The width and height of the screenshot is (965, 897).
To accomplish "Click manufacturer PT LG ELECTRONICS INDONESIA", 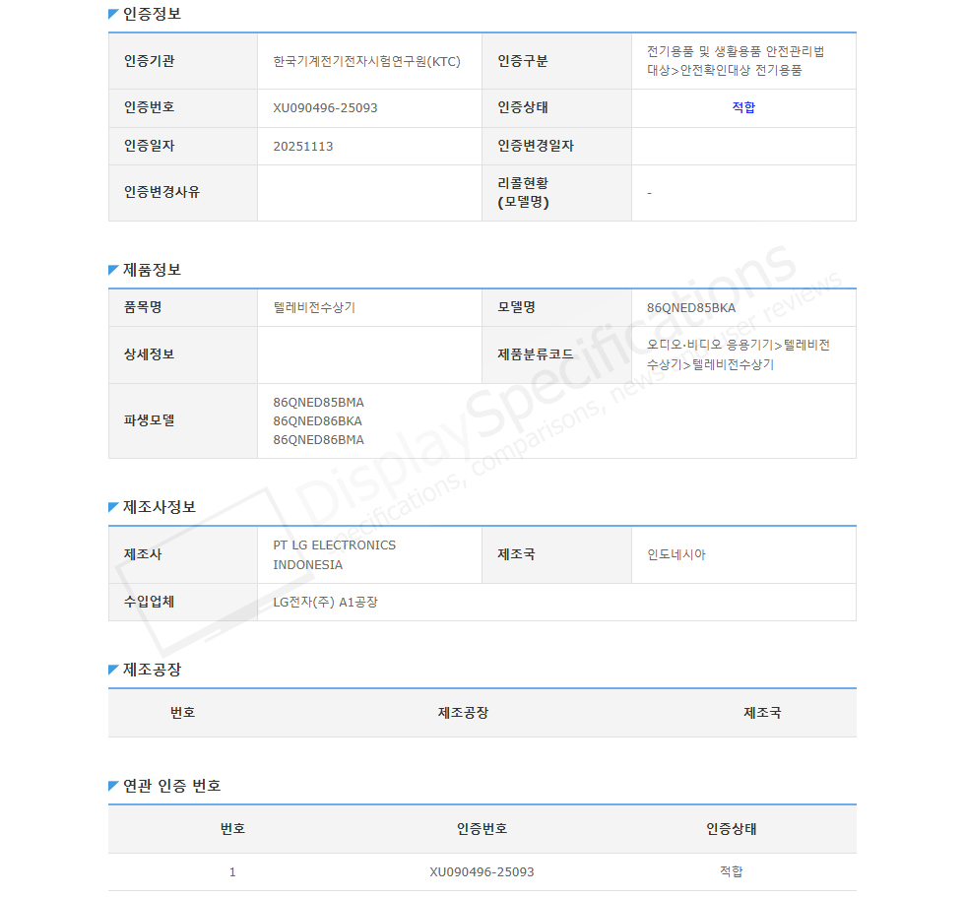I will [x=334, y=554].
